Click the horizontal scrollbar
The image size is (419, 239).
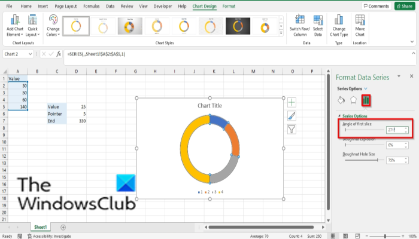(261, 227)
